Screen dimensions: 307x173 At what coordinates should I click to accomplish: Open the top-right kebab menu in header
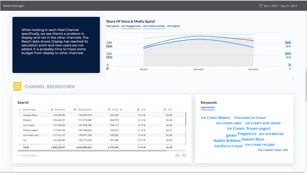click(x=304, y=6)
